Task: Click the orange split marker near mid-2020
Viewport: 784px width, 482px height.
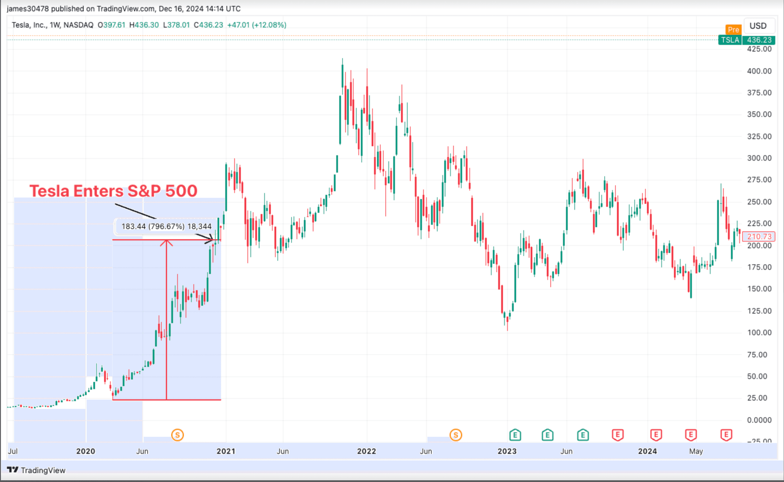Action: coord(177,434)
